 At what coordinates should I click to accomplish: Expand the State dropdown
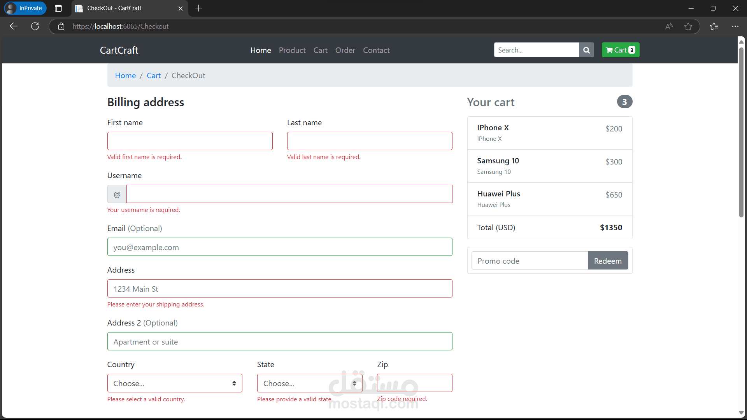point(309,383)
